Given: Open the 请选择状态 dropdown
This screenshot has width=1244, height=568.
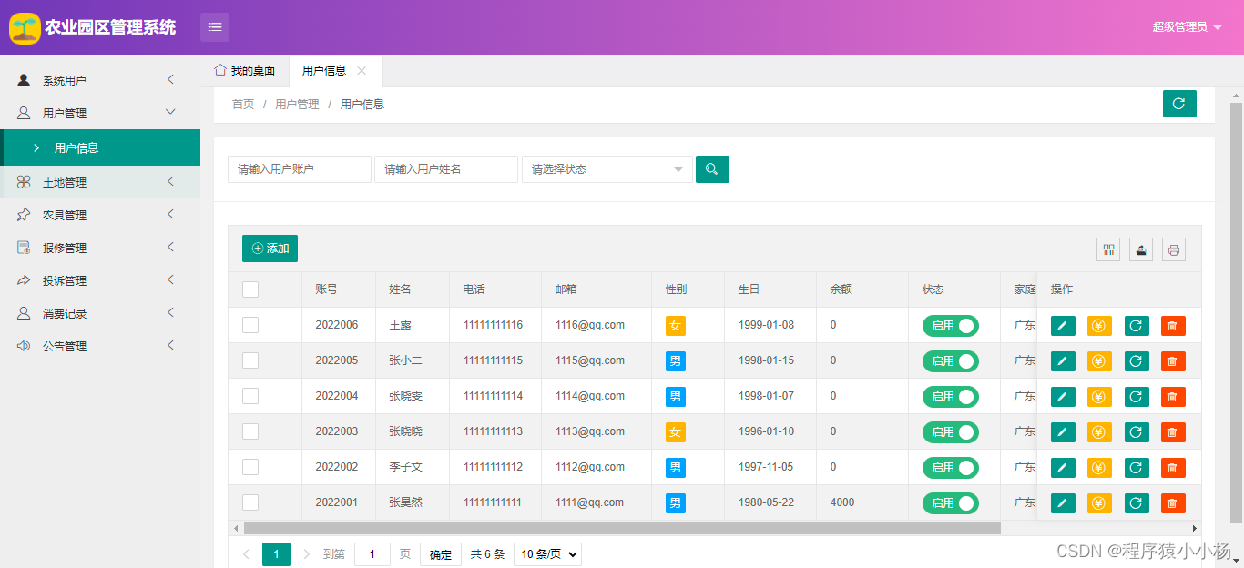Looking at the screenshot, I should pyautogui.click(x=607, y=169).
